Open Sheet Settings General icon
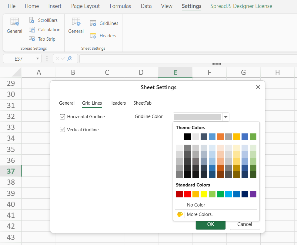This screenshot has width=297, height=245. (76, 22)
